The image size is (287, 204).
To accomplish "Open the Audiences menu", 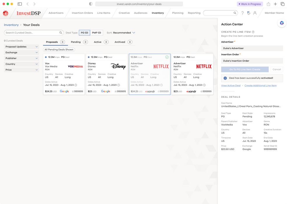I will pos(141,13).
